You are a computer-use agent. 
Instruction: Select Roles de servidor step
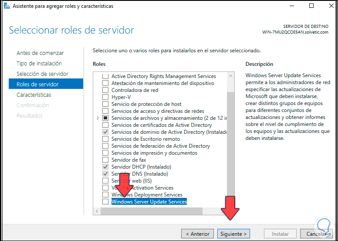point(46,84)
